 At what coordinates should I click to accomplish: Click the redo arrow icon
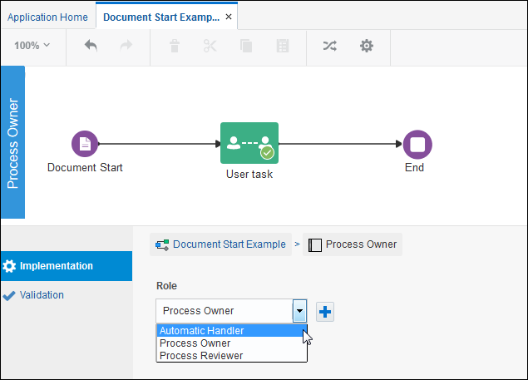coord(126,46)
